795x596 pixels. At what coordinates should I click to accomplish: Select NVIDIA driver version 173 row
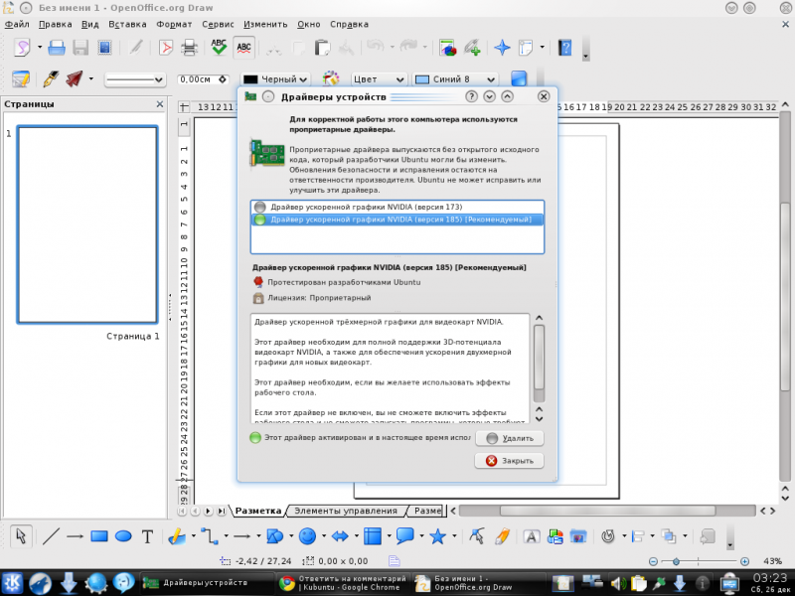[x=397, y=207]
